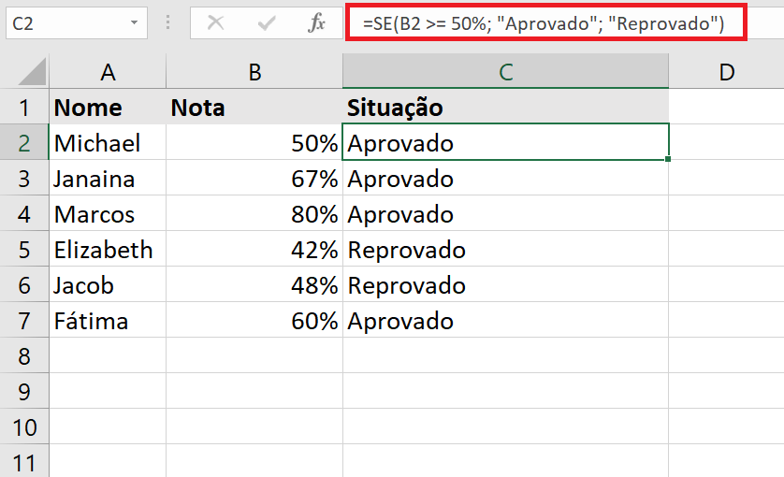
Task: Click the cancel formula X icon
Action: 215,22
